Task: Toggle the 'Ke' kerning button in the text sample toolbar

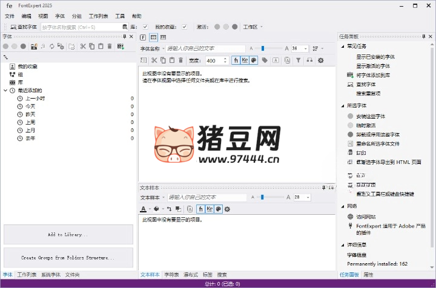Action: 210,209
